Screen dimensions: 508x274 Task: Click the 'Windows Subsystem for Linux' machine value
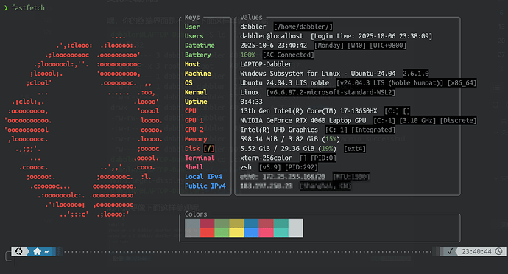click(290, 74)
